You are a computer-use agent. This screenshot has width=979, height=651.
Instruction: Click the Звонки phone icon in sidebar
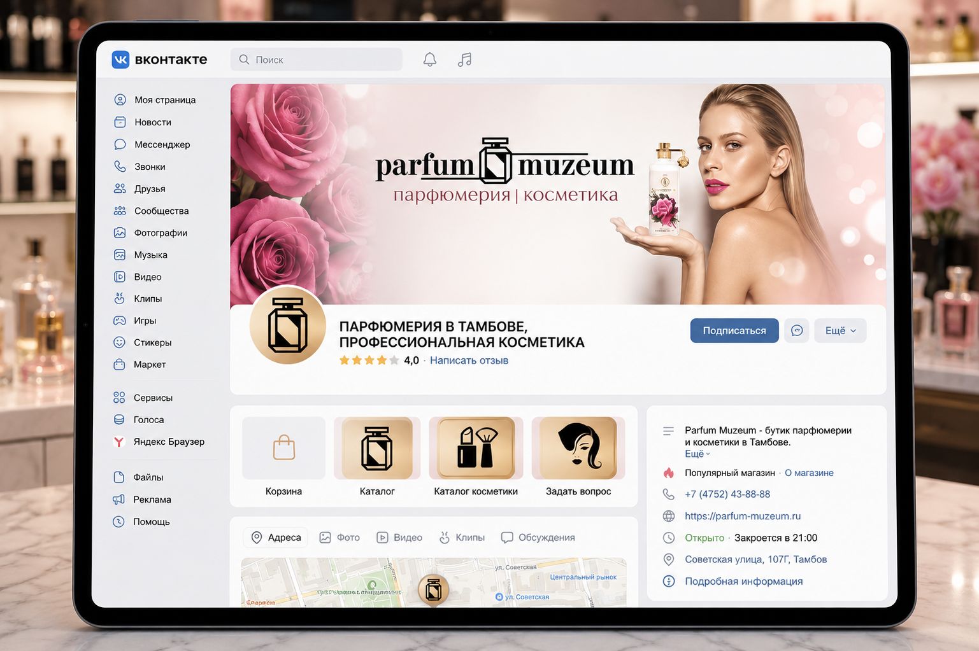point(120,167)
